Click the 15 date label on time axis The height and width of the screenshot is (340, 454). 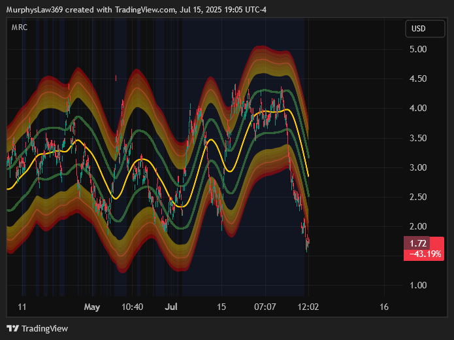[221, 307]
